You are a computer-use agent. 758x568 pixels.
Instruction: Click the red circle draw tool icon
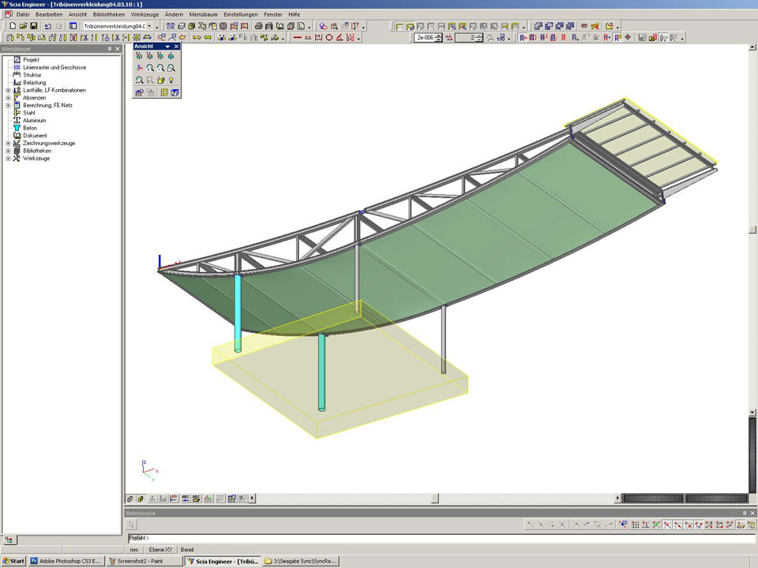[328, 37]
